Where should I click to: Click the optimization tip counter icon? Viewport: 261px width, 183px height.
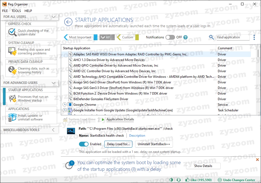point(70,165)
